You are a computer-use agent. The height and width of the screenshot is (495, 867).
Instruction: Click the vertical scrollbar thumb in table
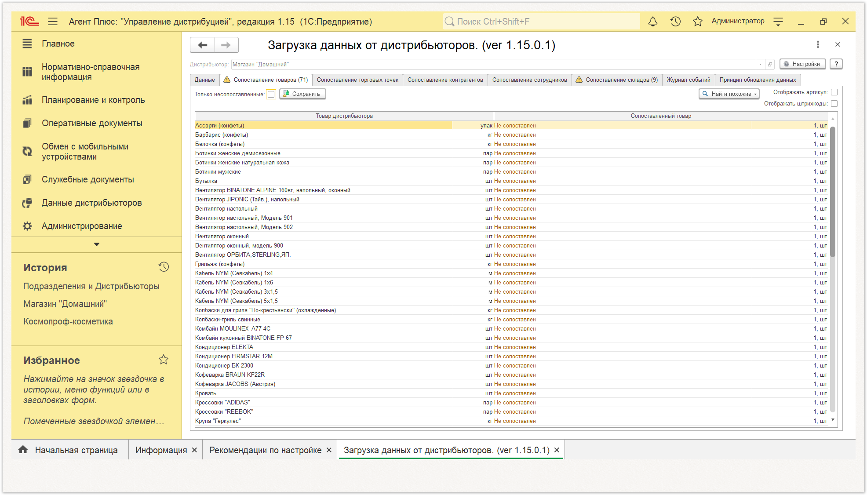point(833,191)
